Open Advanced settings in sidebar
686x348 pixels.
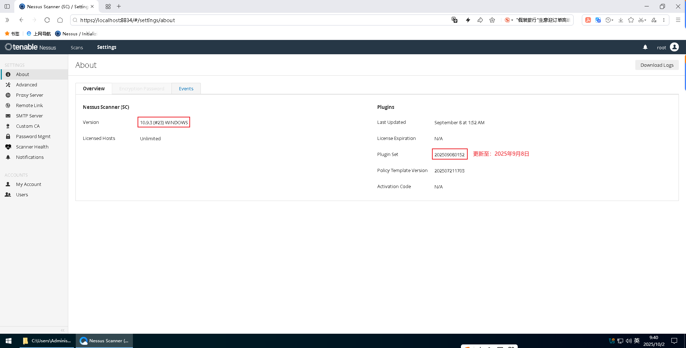[26, 85]
